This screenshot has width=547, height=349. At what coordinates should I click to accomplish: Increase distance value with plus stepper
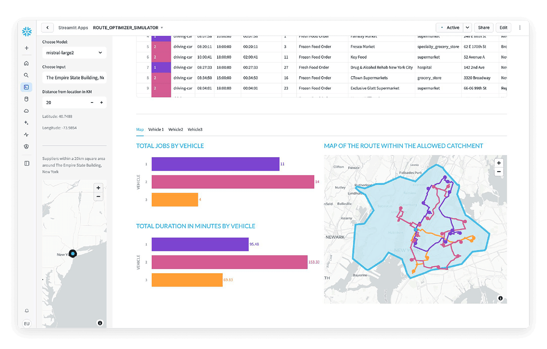(x=101, y=103)
